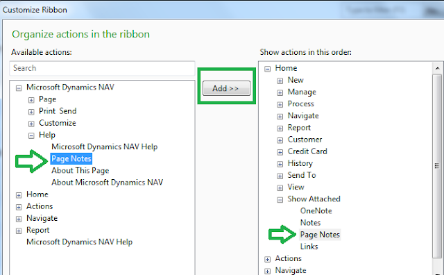Select the History group label
444x275 pixels.
(300, 163)
